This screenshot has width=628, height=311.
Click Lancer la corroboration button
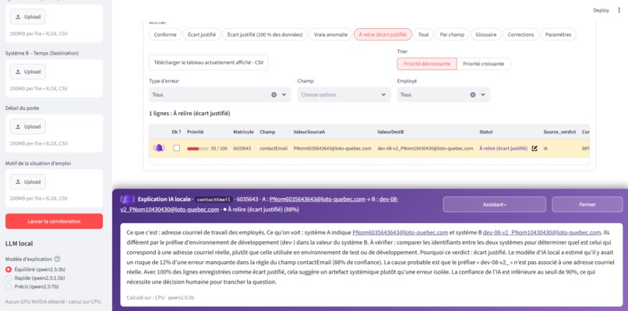point(54,221)
